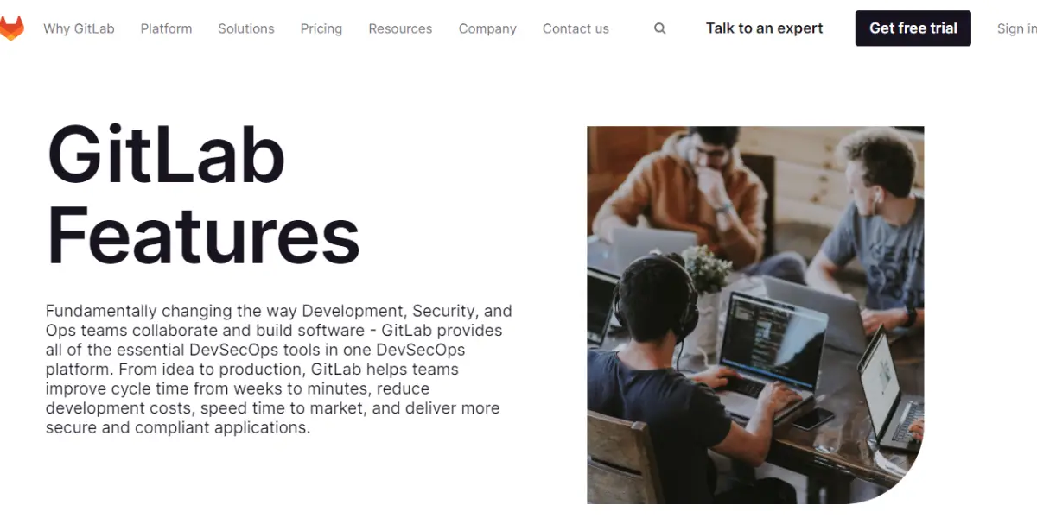The image size is (1037, 518).
Task: Click the GitLab Features heading
Action: [203, 195]
